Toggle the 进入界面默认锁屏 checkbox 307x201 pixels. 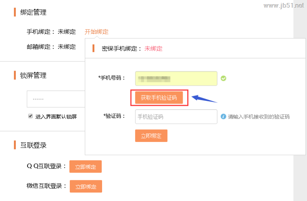(30, 116)
